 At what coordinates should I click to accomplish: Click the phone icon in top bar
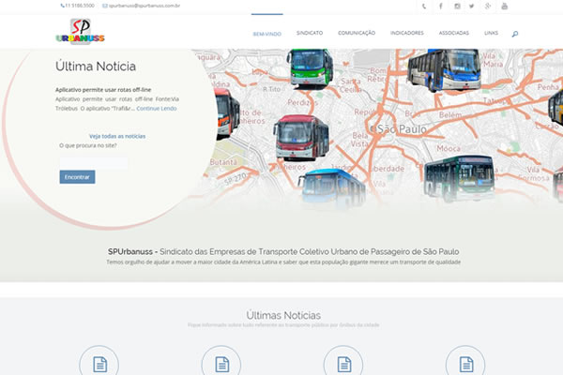424,6
